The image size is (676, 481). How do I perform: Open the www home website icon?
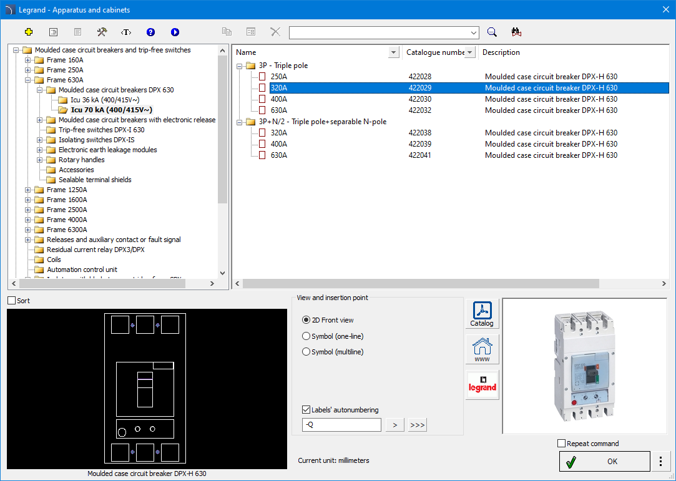(x=482, y=349)
